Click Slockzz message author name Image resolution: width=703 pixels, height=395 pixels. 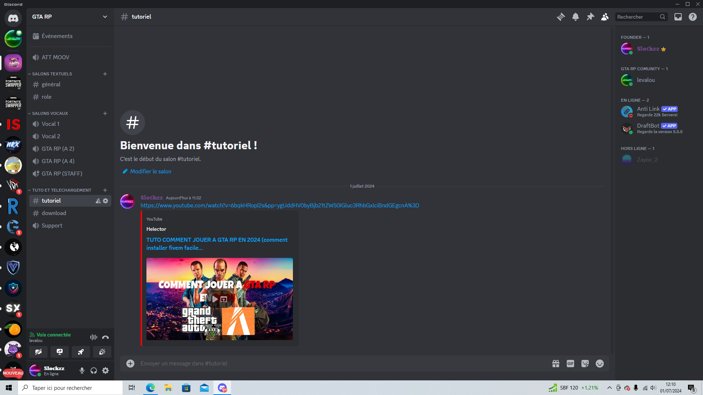click(x=152, y=197)
